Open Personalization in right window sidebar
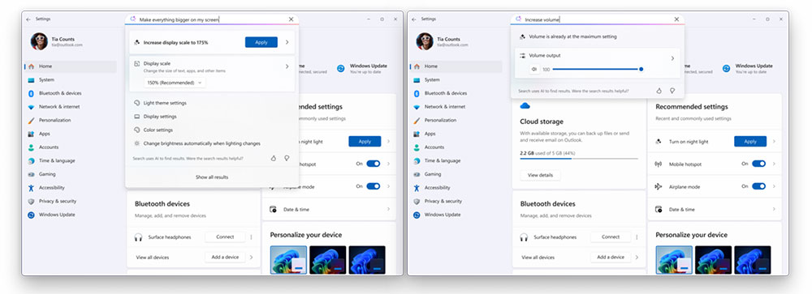The width and height of the screenshot is (812, 294). (x=456, y=121)
